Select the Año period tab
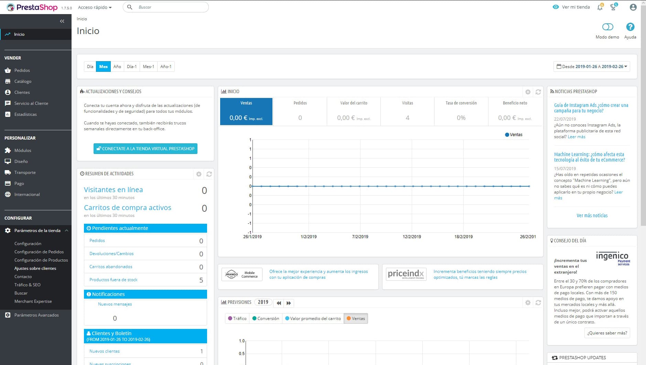This screenshot has height=365, width=646. click(117, 67)
